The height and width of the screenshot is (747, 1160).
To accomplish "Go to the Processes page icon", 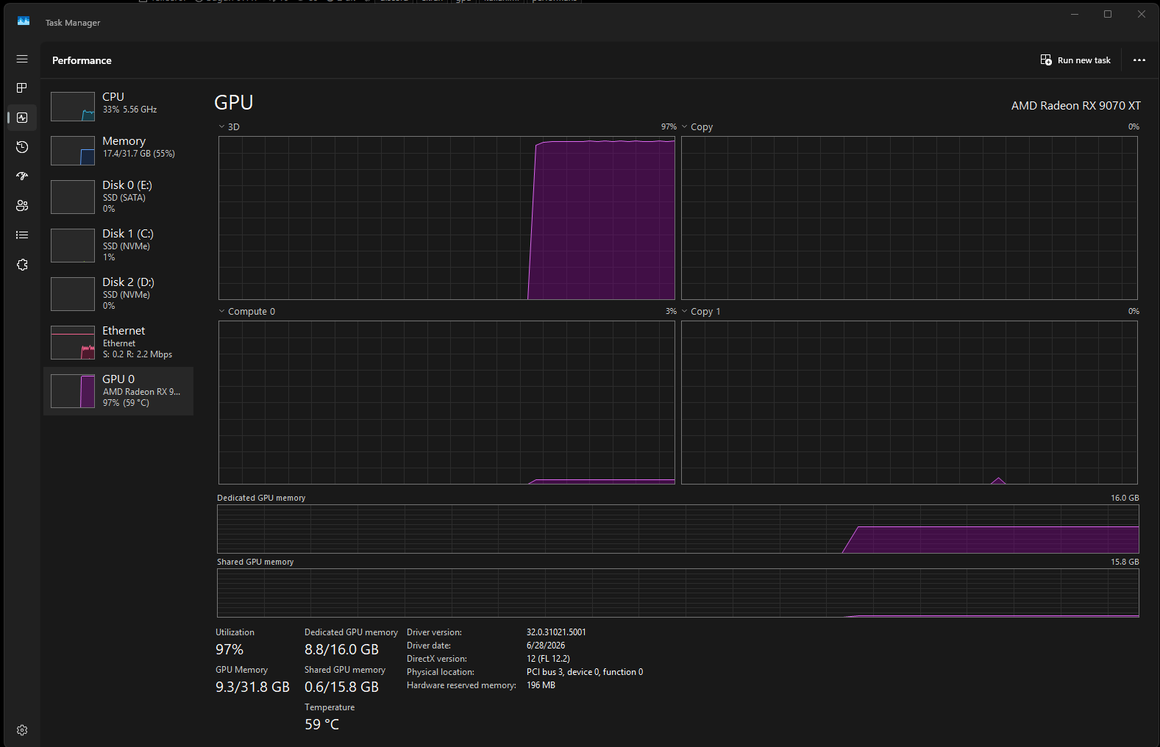I will 22,88.
